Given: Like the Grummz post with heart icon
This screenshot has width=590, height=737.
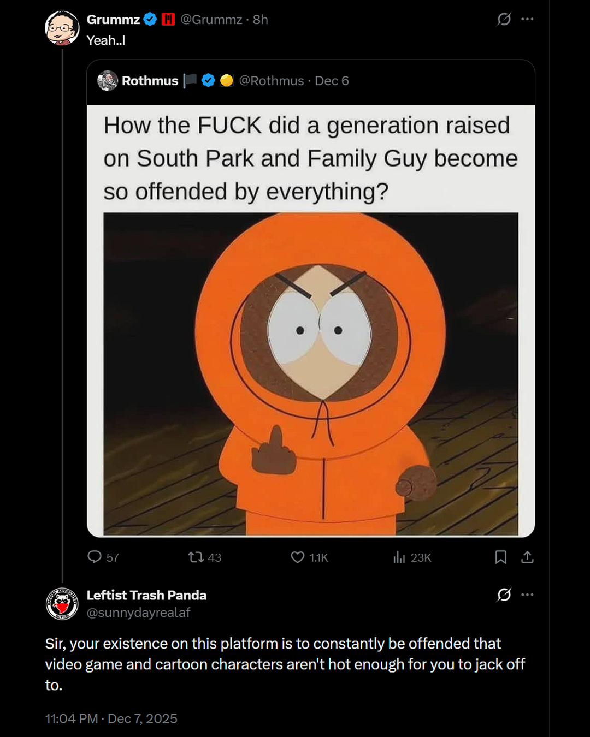Looking at the screenshot, I should 298,557.
